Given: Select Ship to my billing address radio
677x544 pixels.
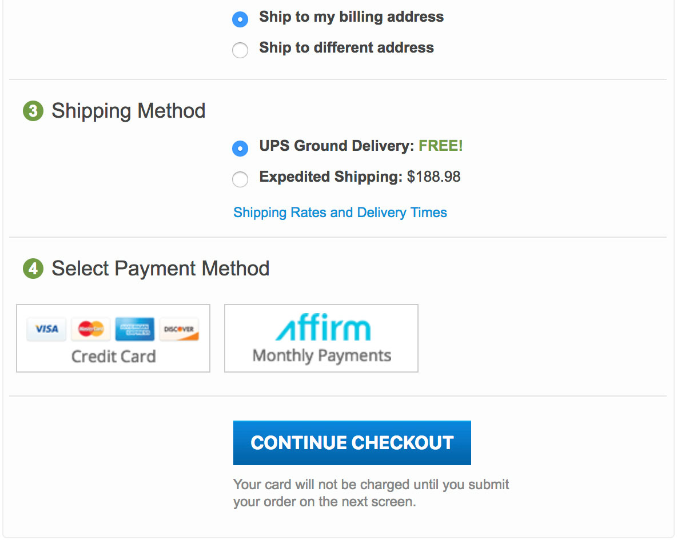Looking at the screenshot, I should coord(240,19).
